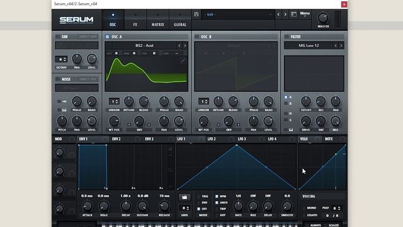The height and width of the screenshot is (227, 403).
Task: Open OSC B warp mode OFF dropdown
Action: coord(229,130)
